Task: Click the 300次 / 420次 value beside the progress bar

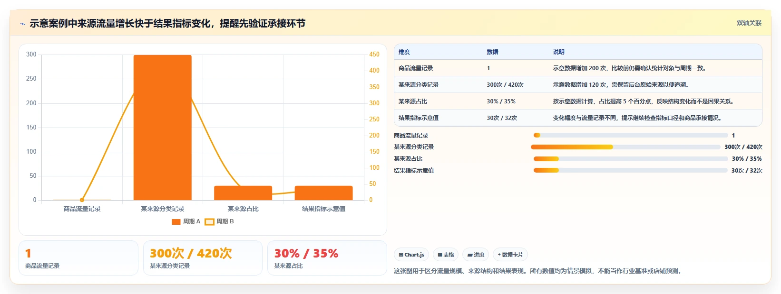Action: pos(743,147)
